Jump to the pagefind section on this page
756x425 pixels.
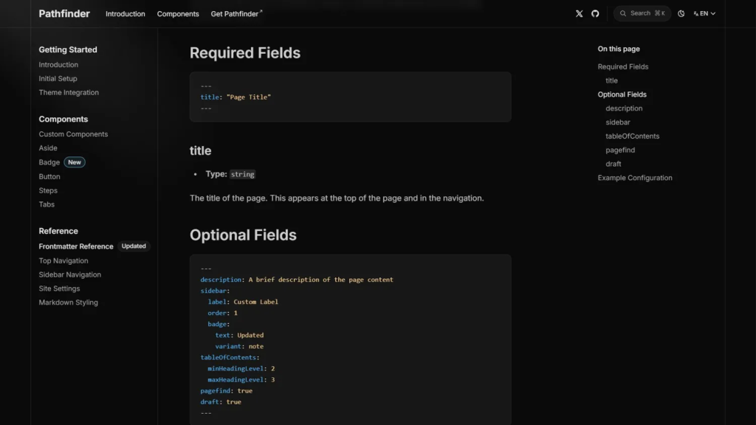[621, 150]
